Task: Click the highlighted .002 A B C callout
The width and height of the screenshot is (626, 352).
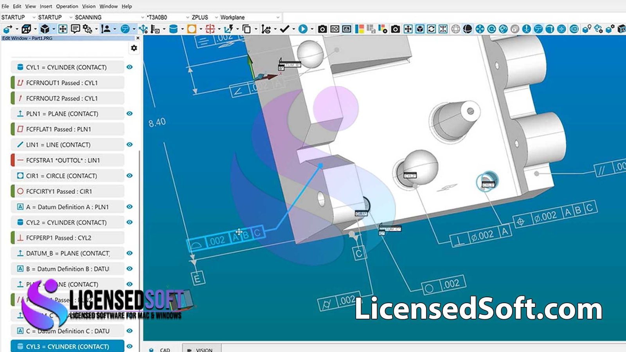Action: click(226, 239)
